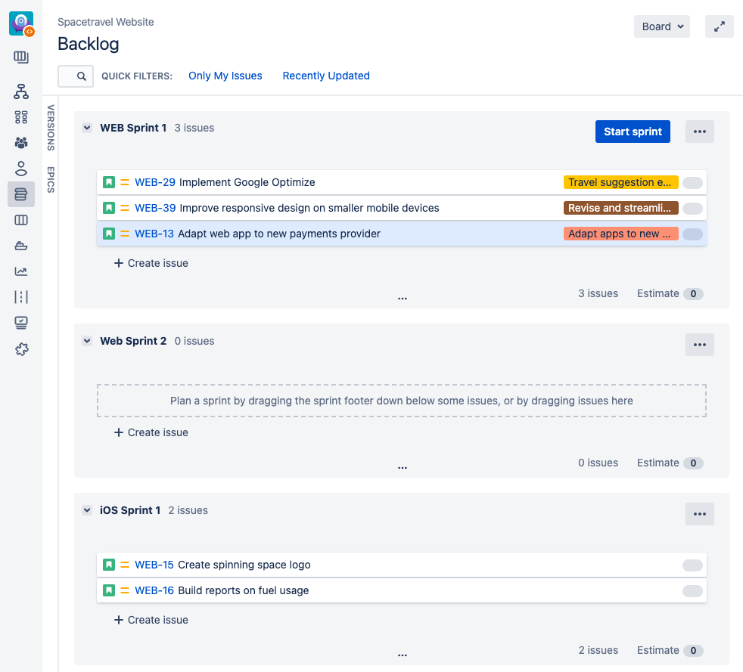Open the active sprints columns icon
Viewport: 743px width, 672px height.
[21, 220]
